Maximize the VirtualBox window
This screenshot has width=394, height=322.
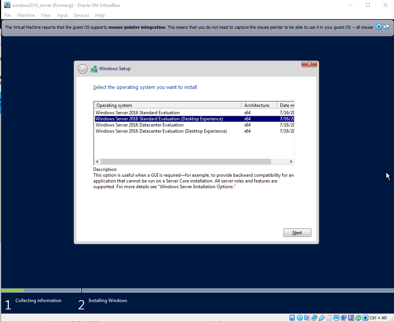(x=368, y=5)
